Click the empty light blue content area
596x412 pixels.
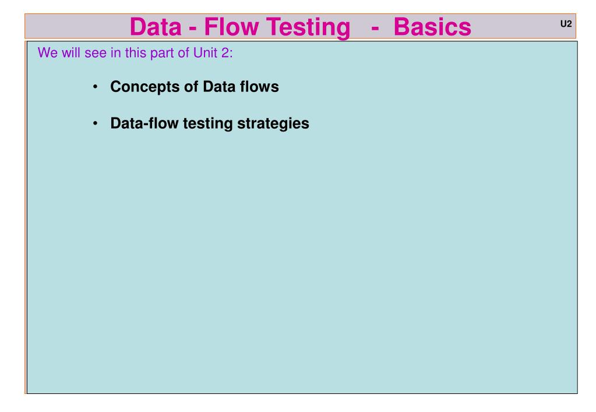302,258
